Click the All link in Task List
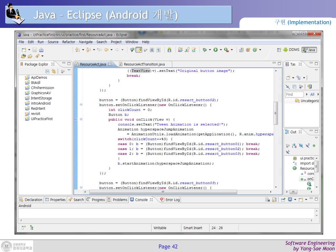Screen dimensions: 336x252 pos(312,94)
